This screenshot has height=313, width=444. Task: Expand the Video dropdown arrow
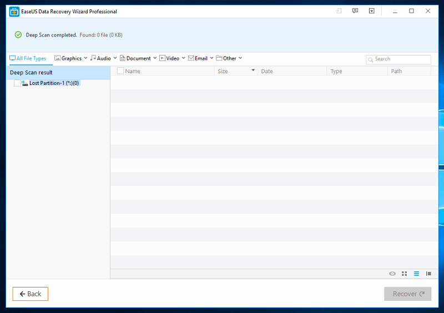click(x=184, y=58)
